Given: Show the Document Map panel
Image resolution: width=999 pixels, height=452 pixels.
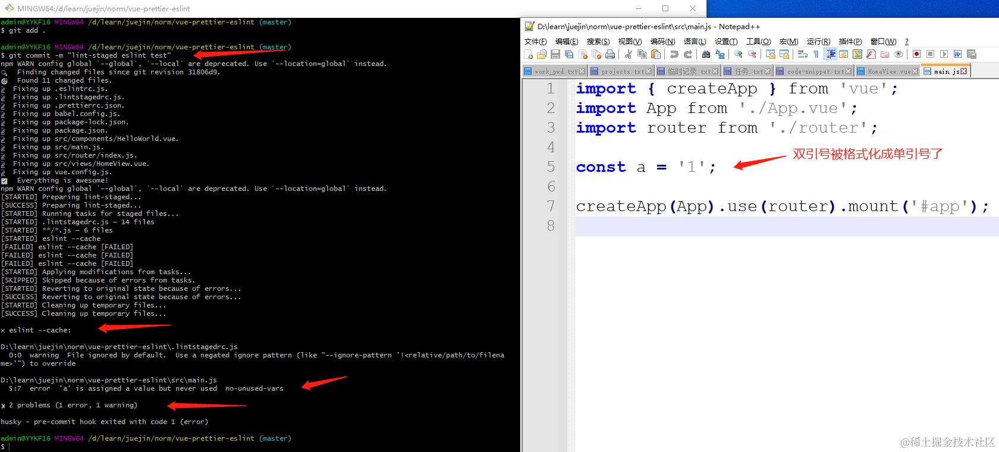Looking at the screenshot, I should pos(857,54).
